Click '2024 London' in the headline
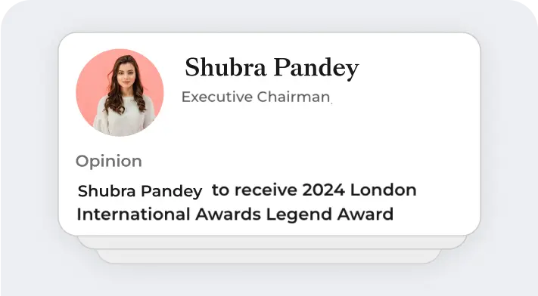Viewport: 538px width, 296px height. pyautogui.click(x=359, y=190)
